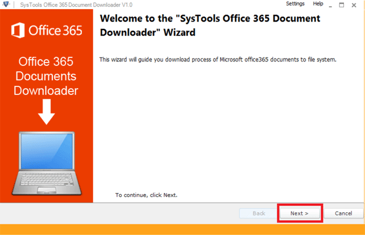The height and width of the screenshot is (235, 365).
Task: Click the Next > button
Action: [x=300, y=213]
